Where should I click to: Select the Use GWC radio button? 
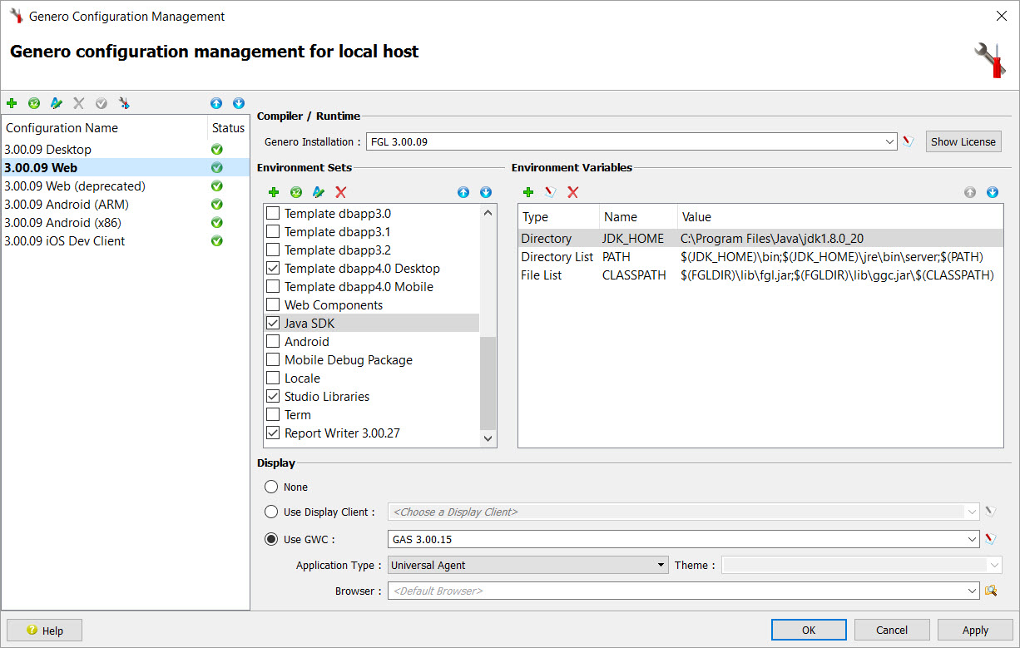point(271,539)
